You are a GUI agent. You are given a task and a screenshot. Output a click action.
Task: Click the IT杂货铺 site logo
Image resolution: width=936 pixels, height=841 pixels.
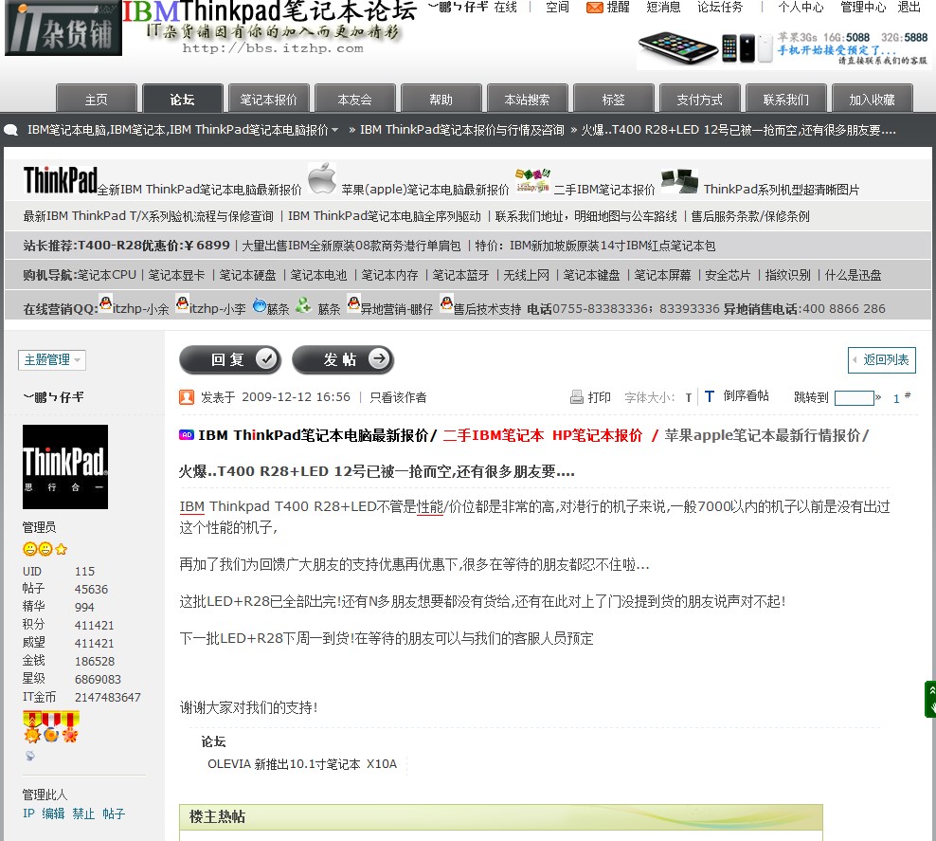pos(63,28)
